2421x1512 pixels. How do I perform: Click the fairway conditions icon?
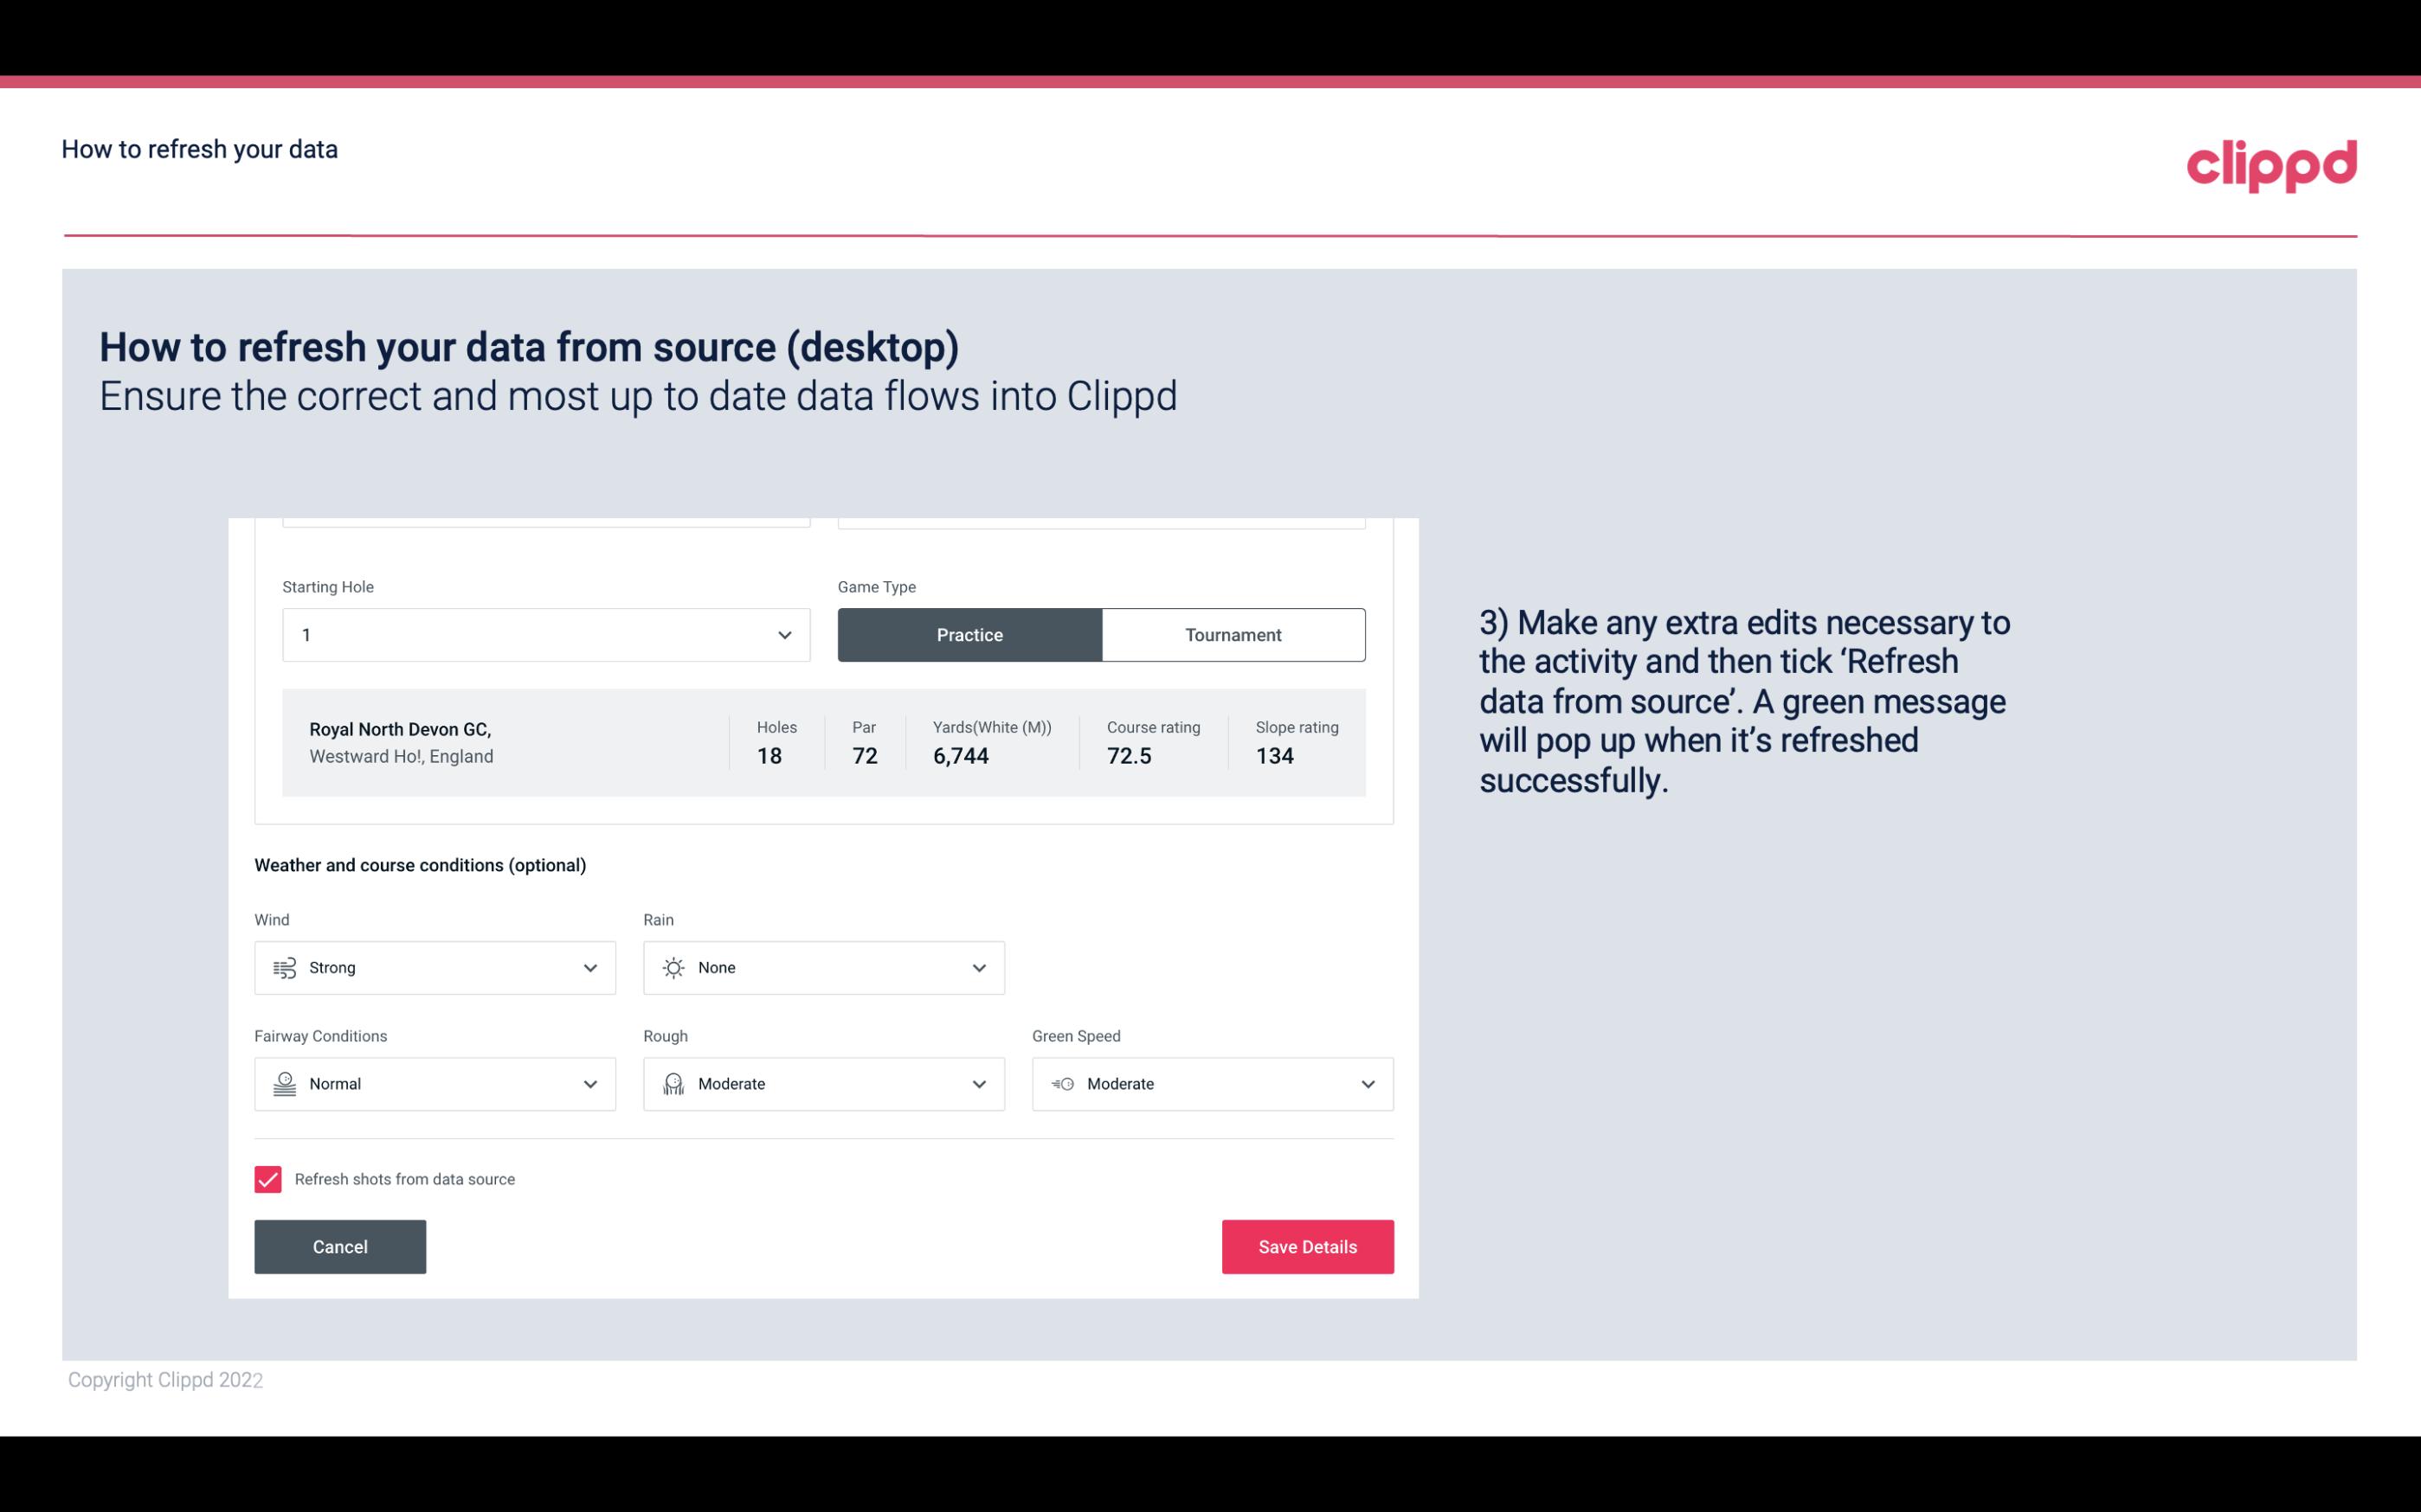pyautogui.click(x=284, y=1084)
